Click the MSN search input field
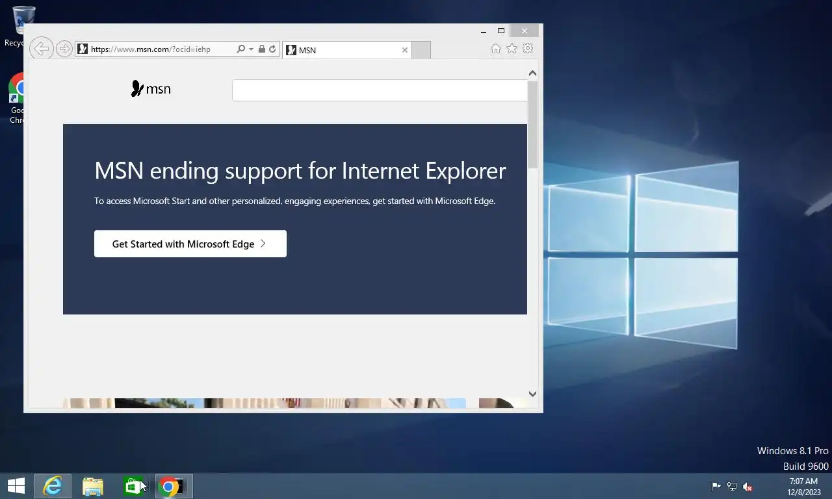 (x=380, y=90)
